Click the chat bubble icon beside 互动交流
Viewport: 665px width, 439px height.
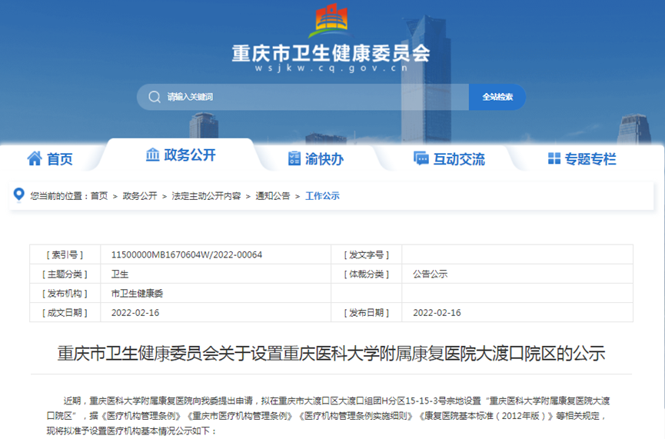click(x=421, y=158)
